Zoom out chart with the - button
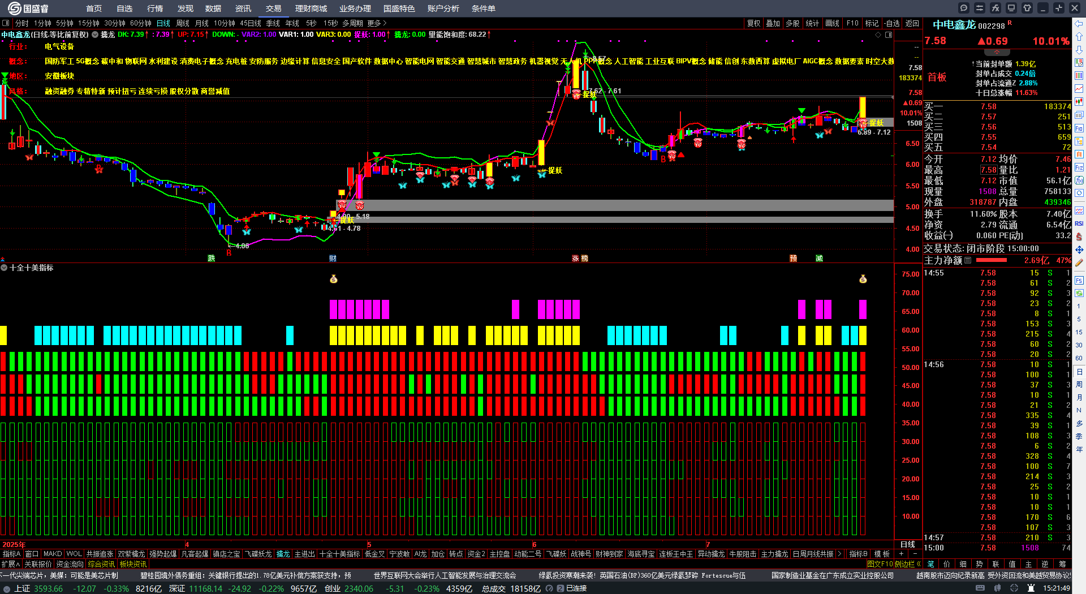The width and height of the screenshot is (1086, 594). tap(916, 554)
